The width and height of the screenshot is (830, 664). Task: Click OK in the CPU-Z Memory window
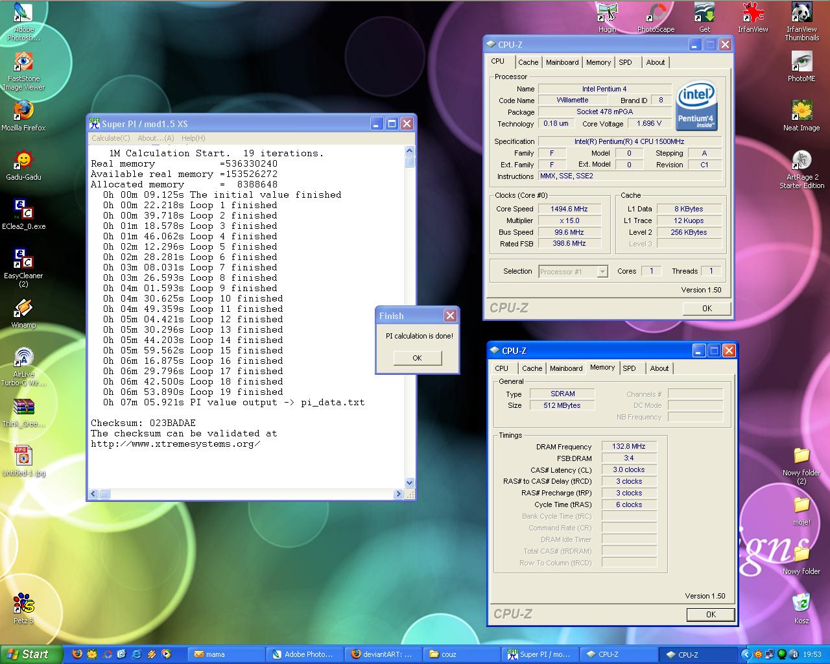[x=710, y=614]
